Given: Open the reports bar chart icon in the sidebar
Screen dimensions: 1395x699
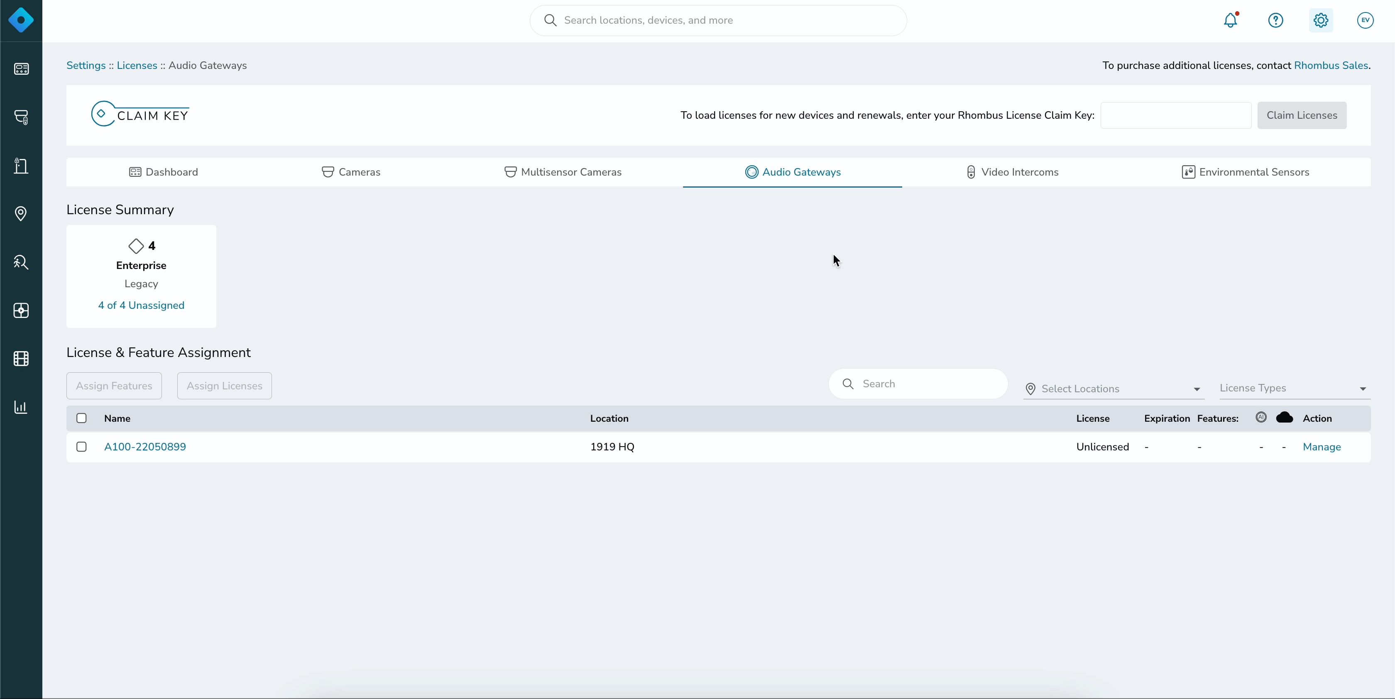Looking at the screenshot, I should pyautogui.click(x=21, y=407).
